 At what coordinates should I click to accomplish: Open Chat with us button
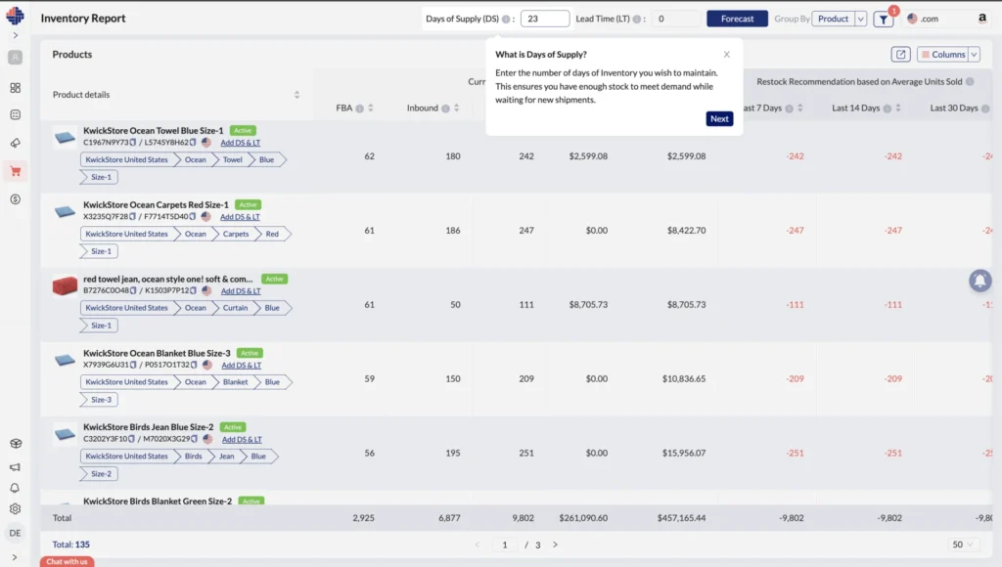point(68,562)
